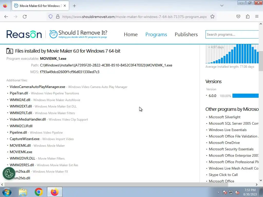Click CaptureWizard.exe file name
The width and height of the screenshot is (263, 197).
[24, 139]
